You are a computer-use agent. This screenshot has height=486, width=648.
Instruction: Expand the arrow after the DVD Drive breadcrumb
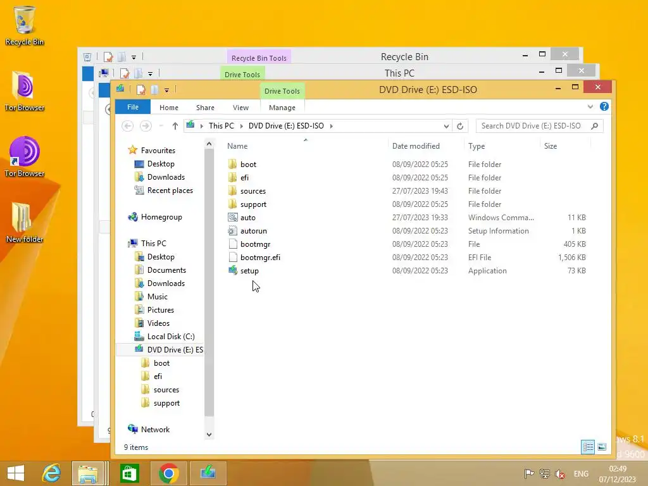coord(332,126)
